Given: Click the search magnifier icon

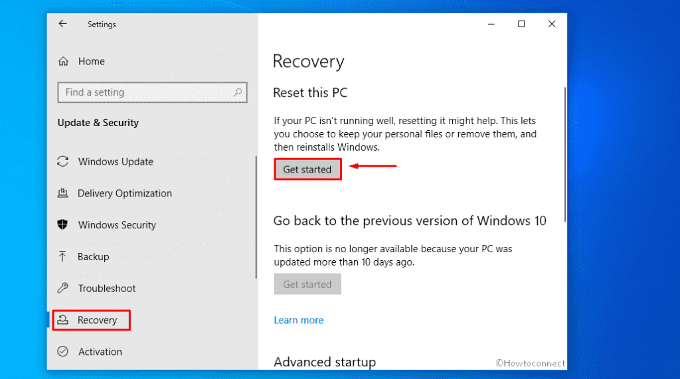Looking at the screenshot, I should tap(238, 92).
